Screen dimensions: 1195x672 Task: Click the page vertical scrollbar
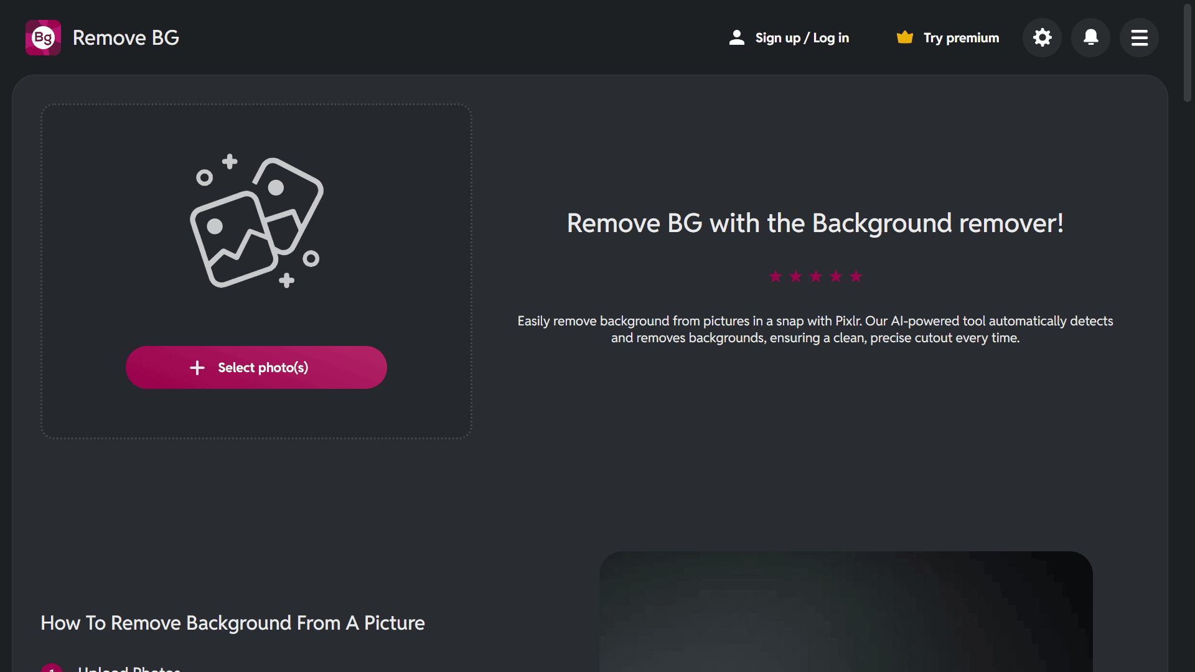click(x=1187, y=53)
